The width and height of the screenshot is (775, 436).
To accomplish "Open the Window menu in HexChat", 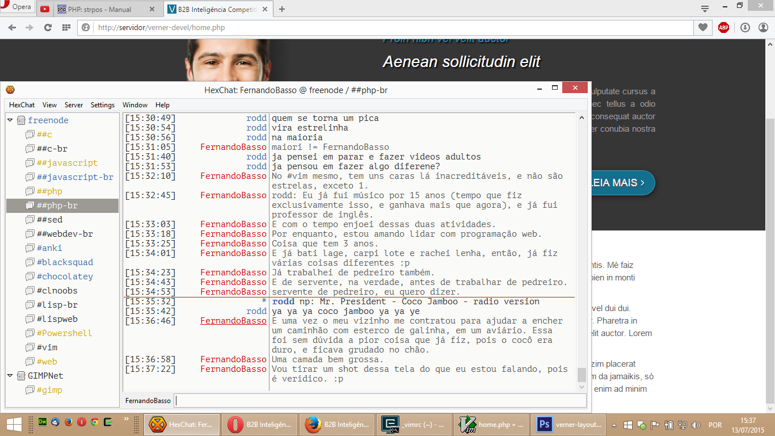I will pos(135,105).
